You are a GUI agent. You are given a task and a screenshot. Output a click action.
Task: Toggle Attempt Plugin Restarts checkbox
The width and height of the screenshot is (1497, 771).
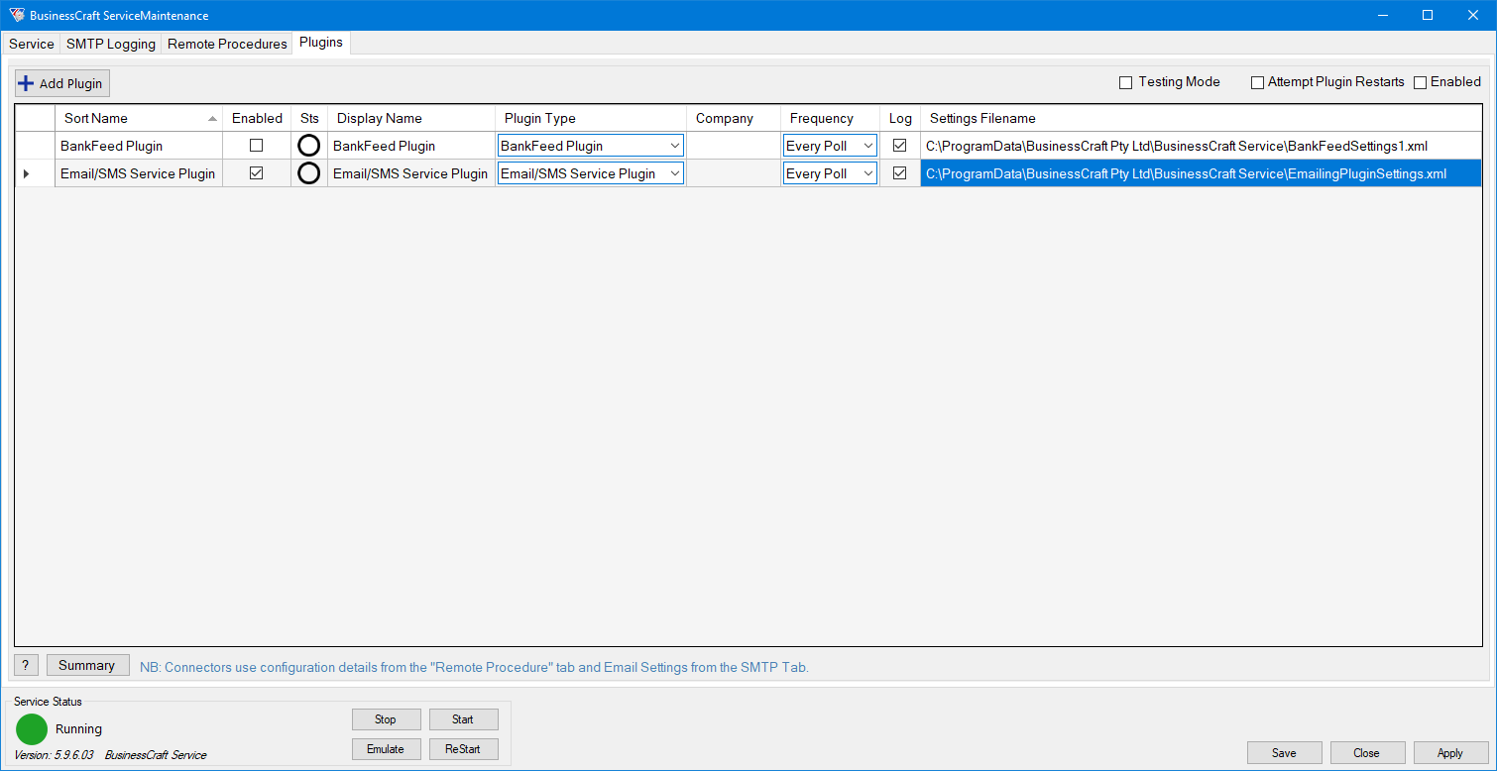(x=1257, y=82)
